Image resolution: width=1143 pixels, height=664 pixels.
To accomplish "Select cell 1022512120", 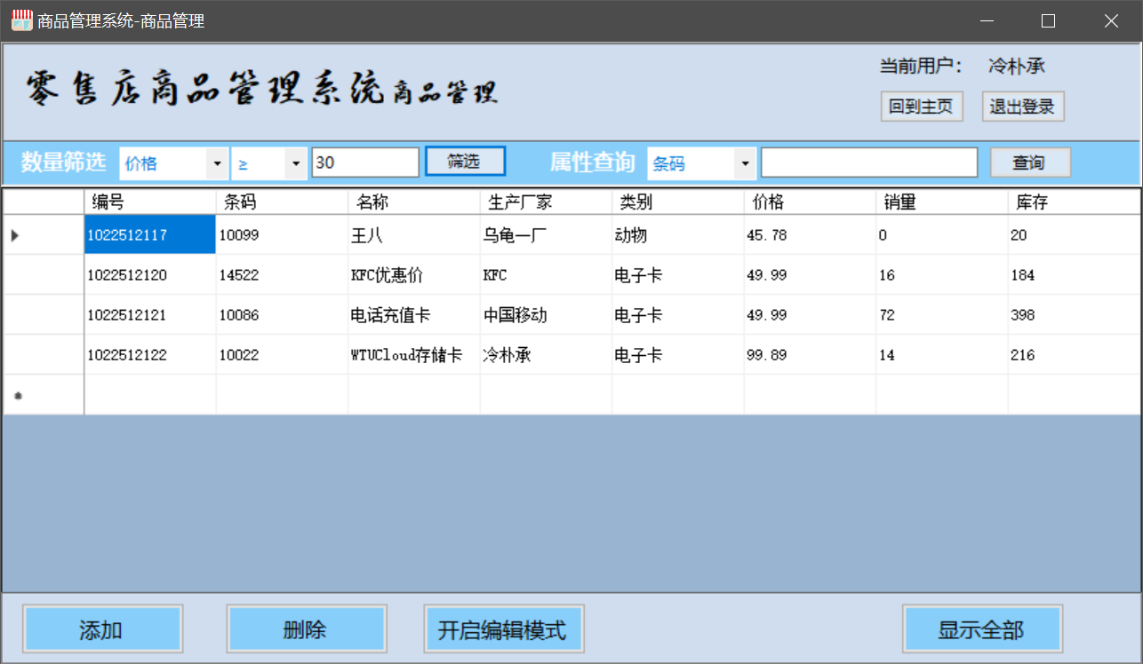I will click(150, 275).
